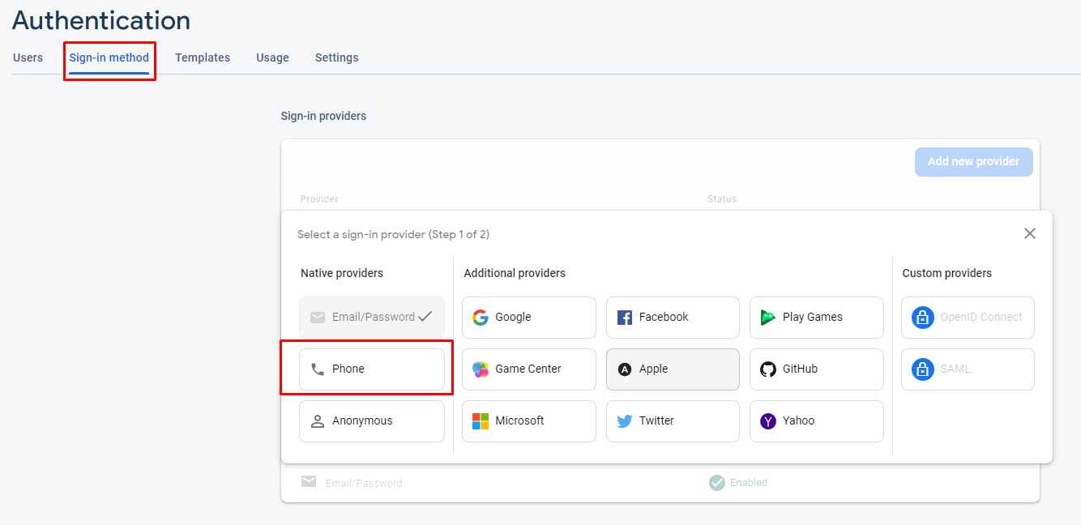Open the Templates tab

[203, 58]
